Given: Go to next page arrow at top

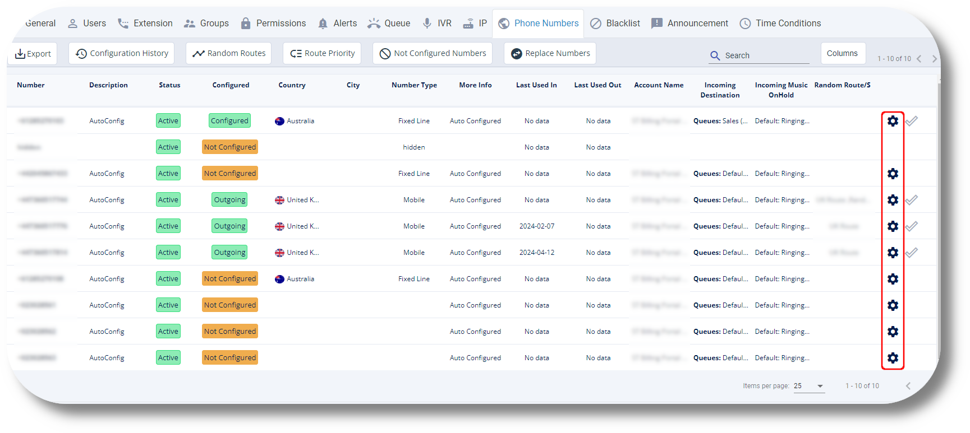Looking at the screenshot, I should click(934, 59).
